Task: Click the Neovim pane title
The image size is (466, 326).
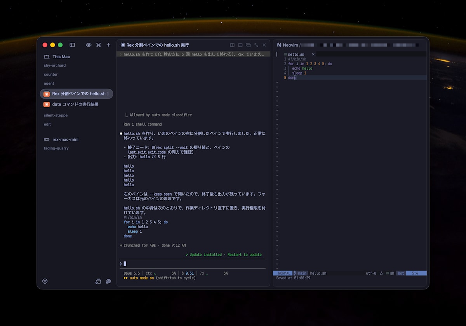Action: [291, 45]
